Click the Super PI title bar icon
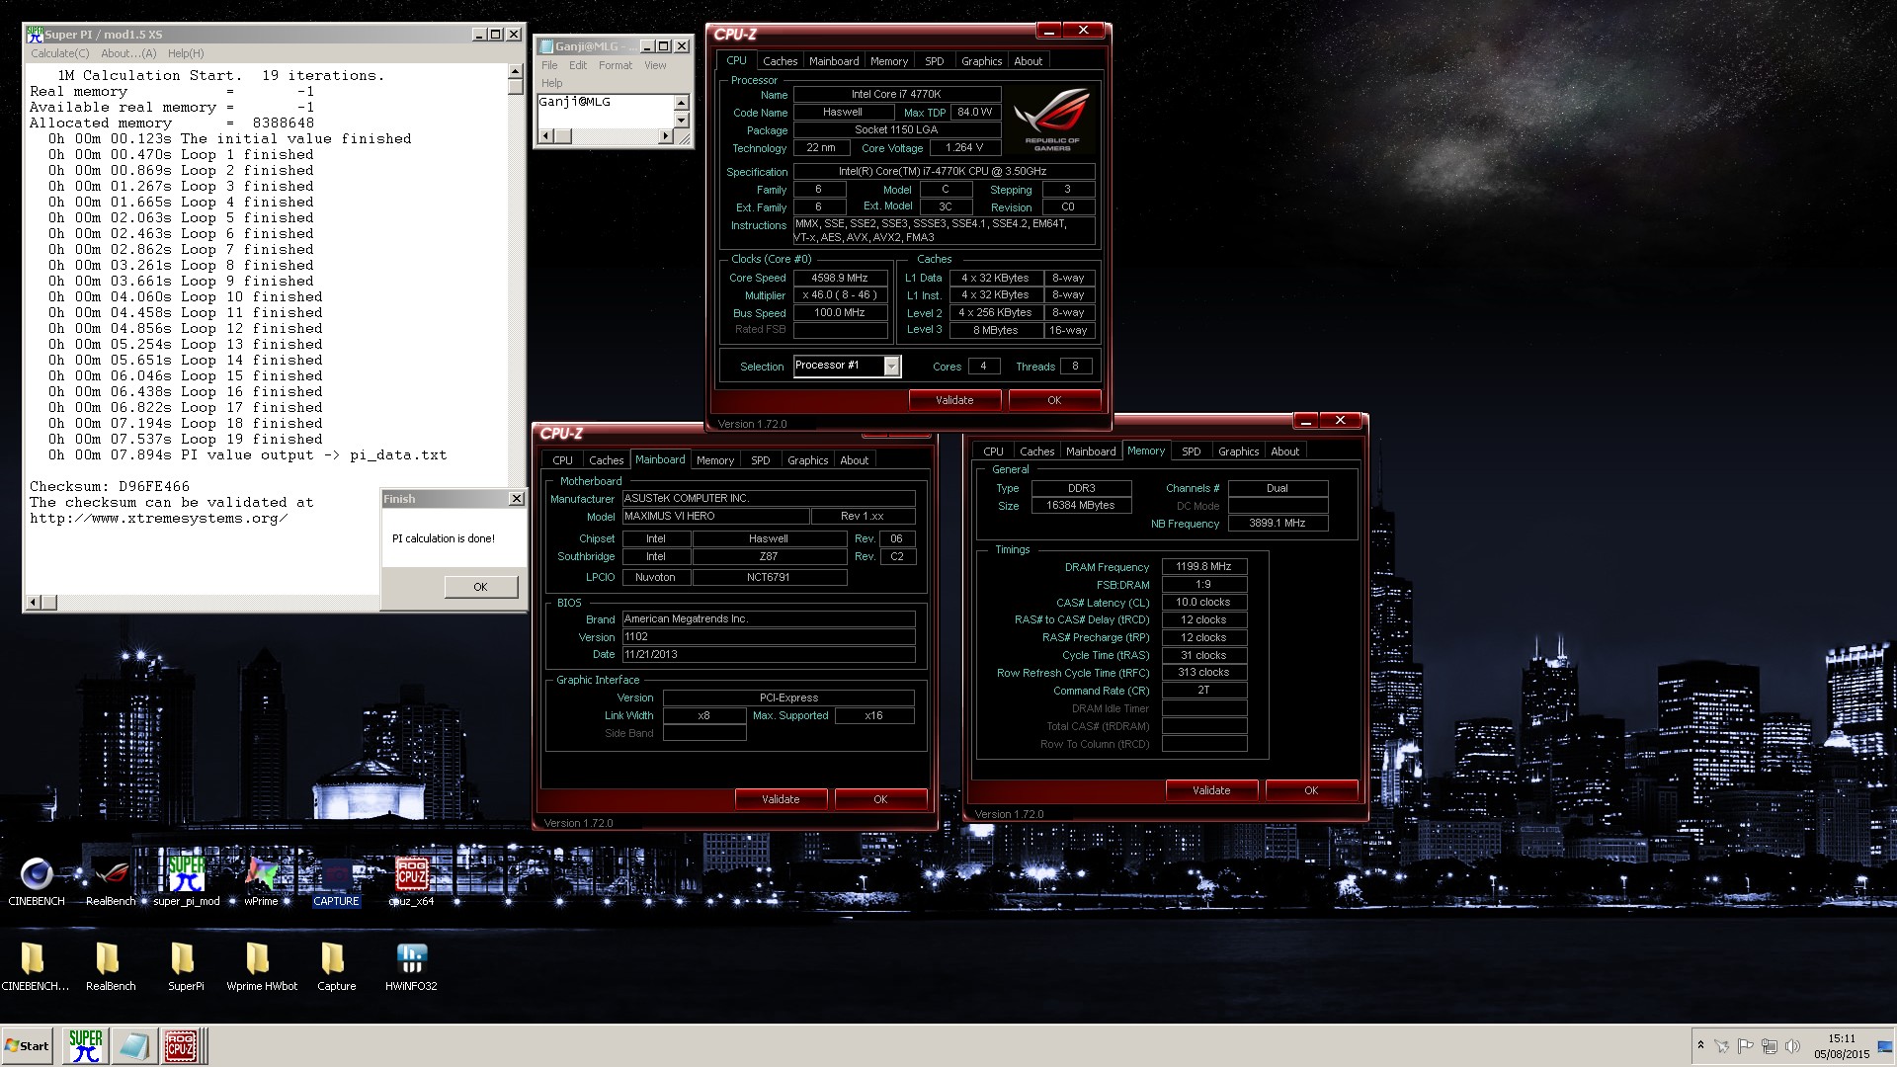1897x1067 pixels. (x=35, y=34)
